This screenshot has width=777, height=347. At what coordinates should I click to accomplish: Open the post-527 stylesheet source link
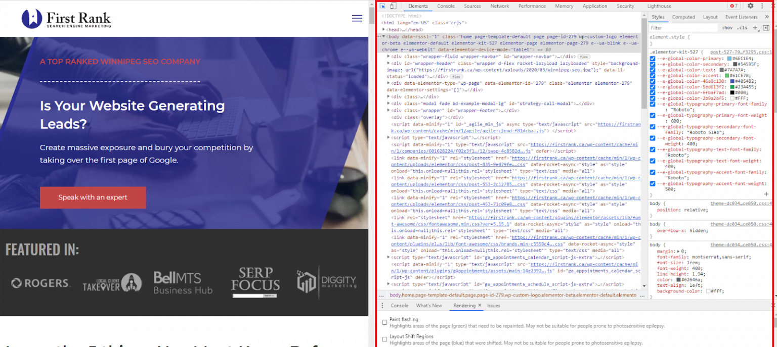pyautogui.click(x=741, y=52)
